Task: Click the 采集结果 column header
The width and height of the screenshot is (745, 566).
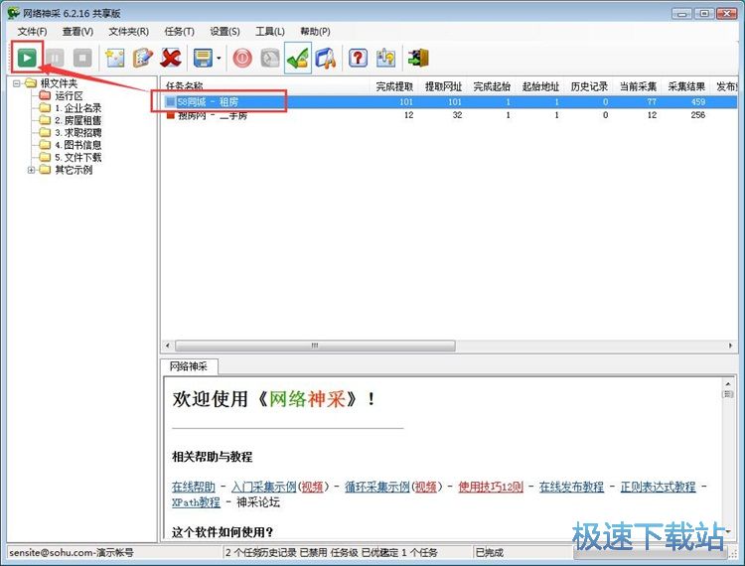Action: coord(686,86)
